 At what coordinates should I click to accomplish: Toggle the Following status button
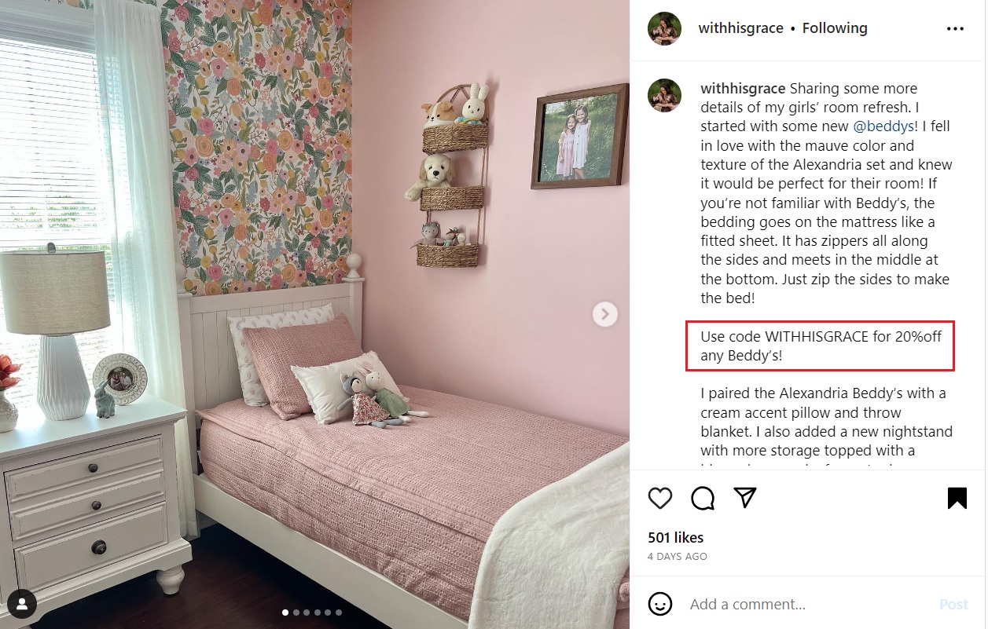835,28
